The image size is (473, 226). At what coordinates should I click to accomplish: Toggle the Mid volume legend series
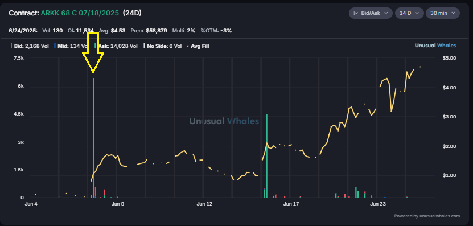point(71,46)
